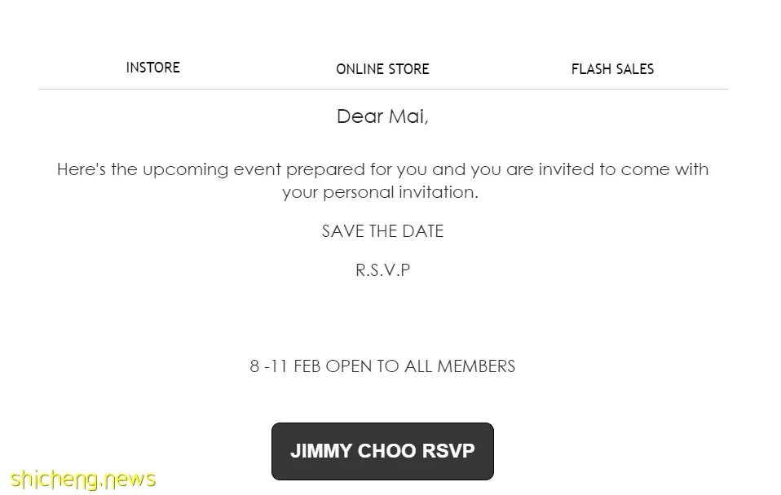Screen dimensions: 781x495
Task: Click the word "SALES" in the navigation
Action: 633,69
